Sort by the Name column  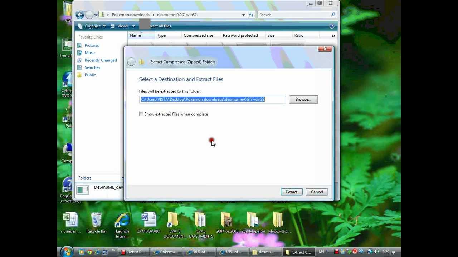141,35
